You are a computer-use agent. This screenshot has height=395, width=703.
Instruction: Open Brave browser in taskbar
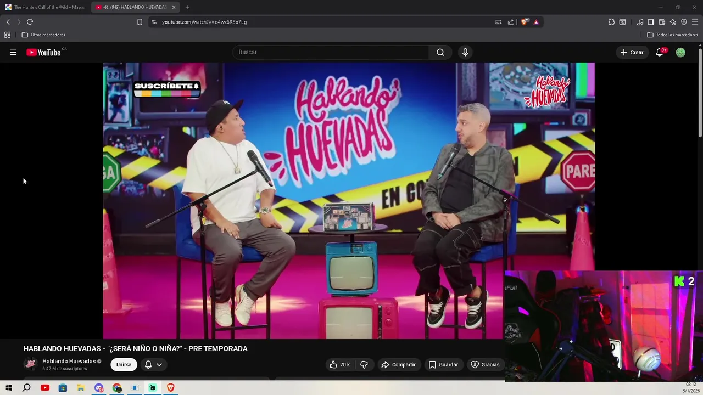click(x=170, y=388)
